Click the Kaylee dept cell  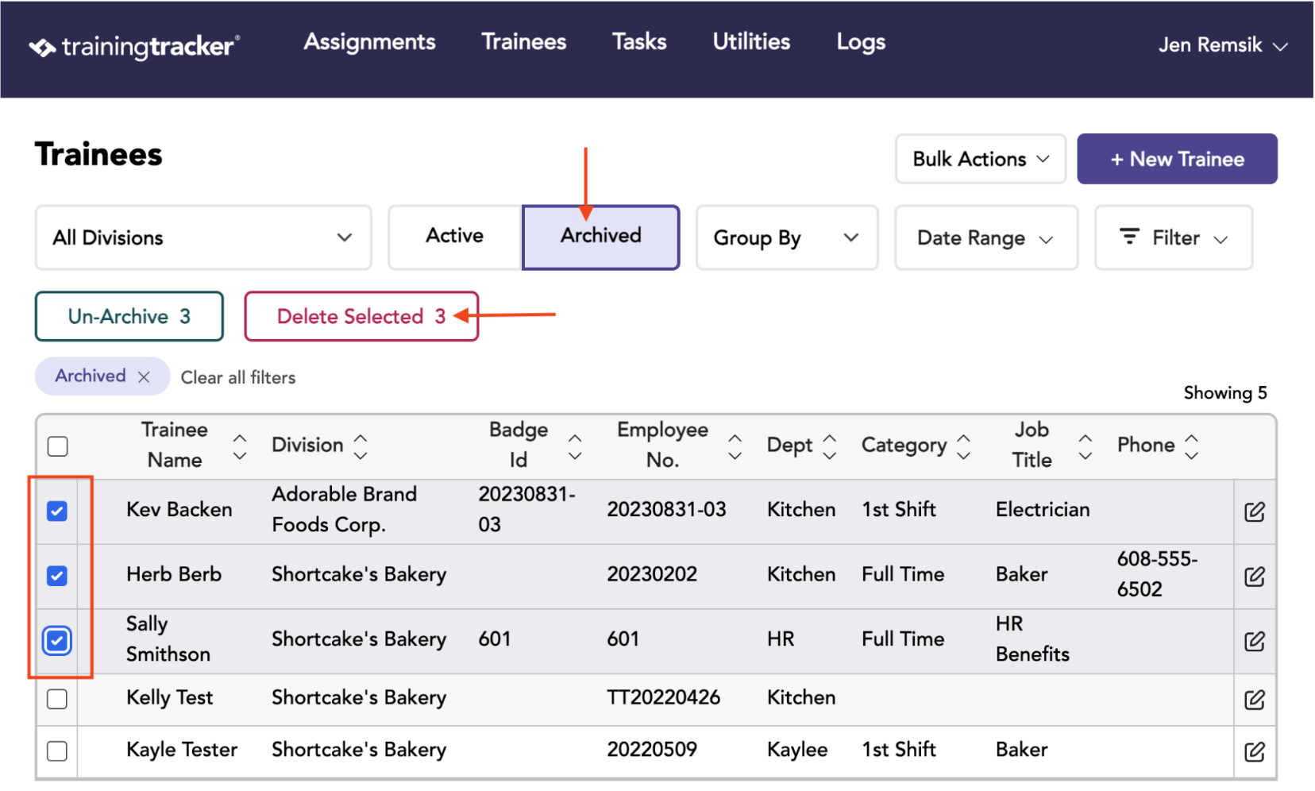(x=797, y=750)
